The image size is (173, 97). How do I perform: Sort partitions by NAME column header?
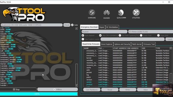click(91, 48)
